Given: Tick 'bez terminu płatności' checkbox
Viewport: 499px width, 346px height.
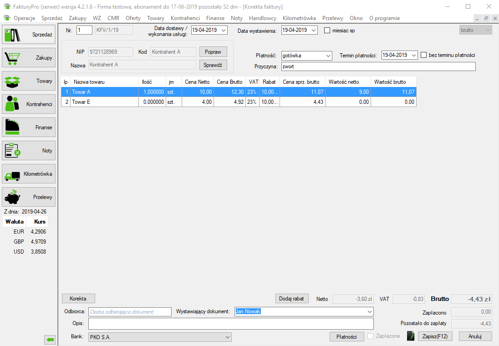Looking at the screenshot, I should [x=424, y=55].
